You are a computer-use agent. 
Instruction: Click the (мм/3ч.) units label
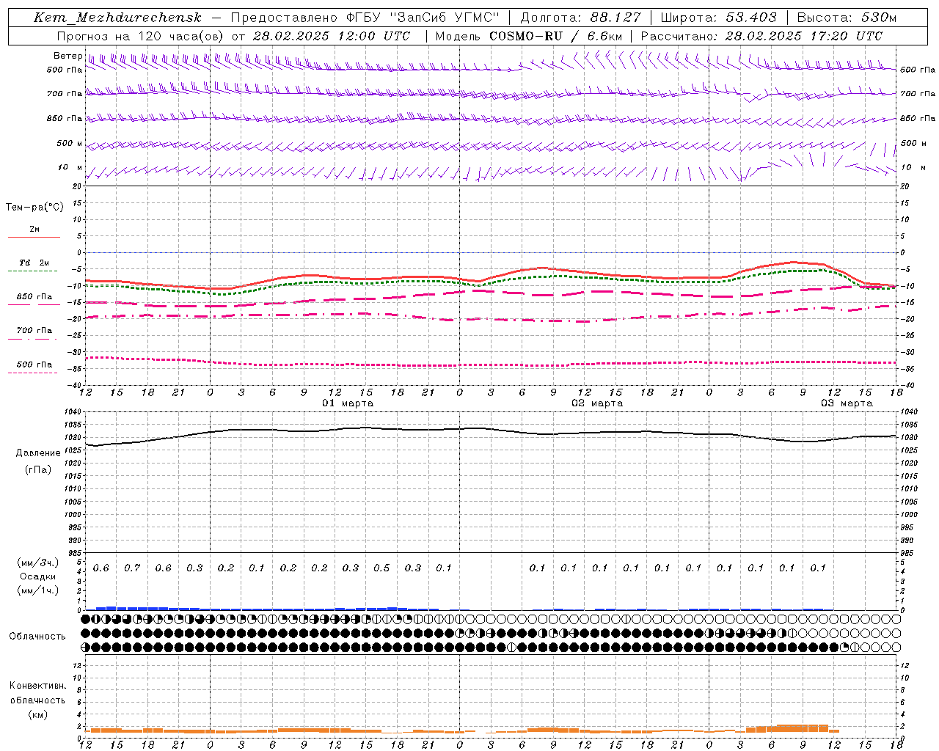click(38, 563)
